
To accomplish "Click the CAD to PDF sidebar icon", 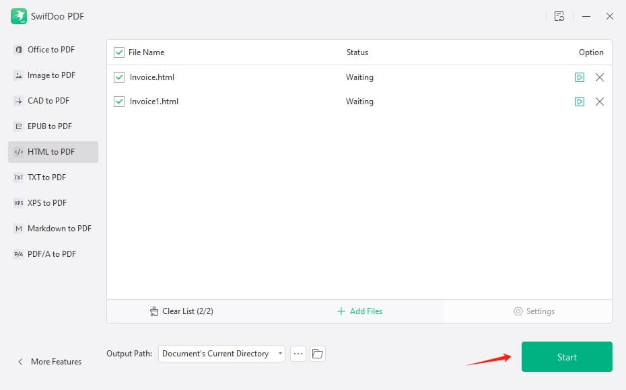I will (18, 100).
